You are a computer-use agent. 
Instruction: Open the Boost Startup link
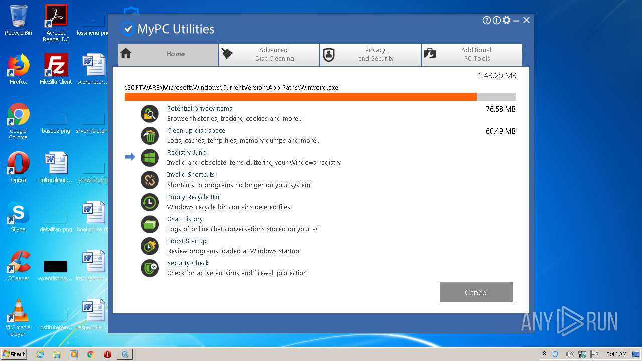(x=187, y=241)
